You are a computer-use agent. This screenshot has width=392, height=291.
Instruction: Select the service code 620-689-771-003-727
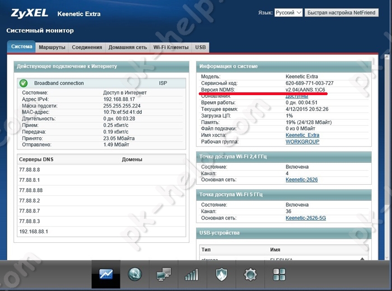pos(310,83)
